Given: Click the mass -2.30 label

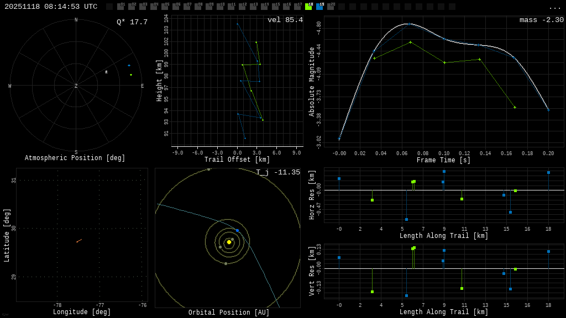Looking at the screenshot, I should pyautogui.click(x=541, y=20).
